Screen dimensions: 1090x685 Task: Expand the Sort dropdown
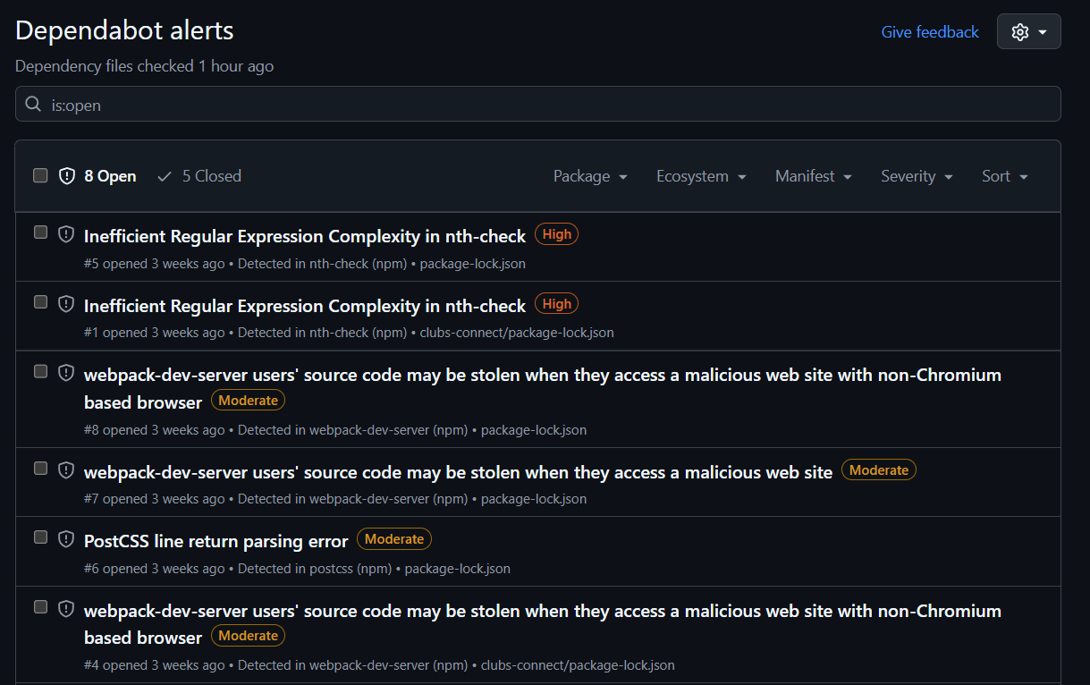[1005, 176]
